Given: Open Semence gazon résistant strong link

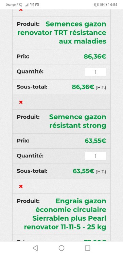Looking at the screenshot, I should click(x=78, y=121).
